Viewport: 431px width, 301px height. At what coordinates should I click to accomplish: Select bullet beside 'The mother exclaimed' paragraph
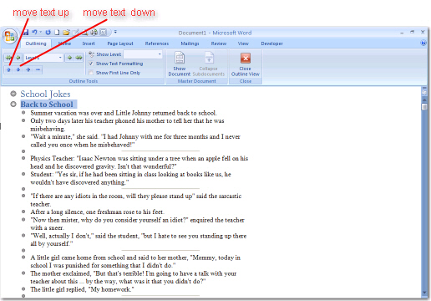23,273
